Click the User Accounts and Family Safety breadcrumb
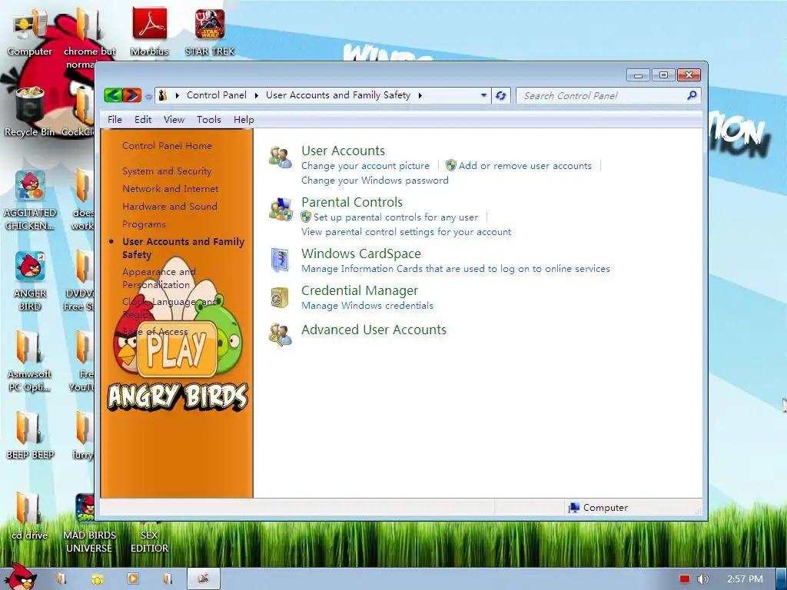Screen dimensions: 787x590 [338, 95]
